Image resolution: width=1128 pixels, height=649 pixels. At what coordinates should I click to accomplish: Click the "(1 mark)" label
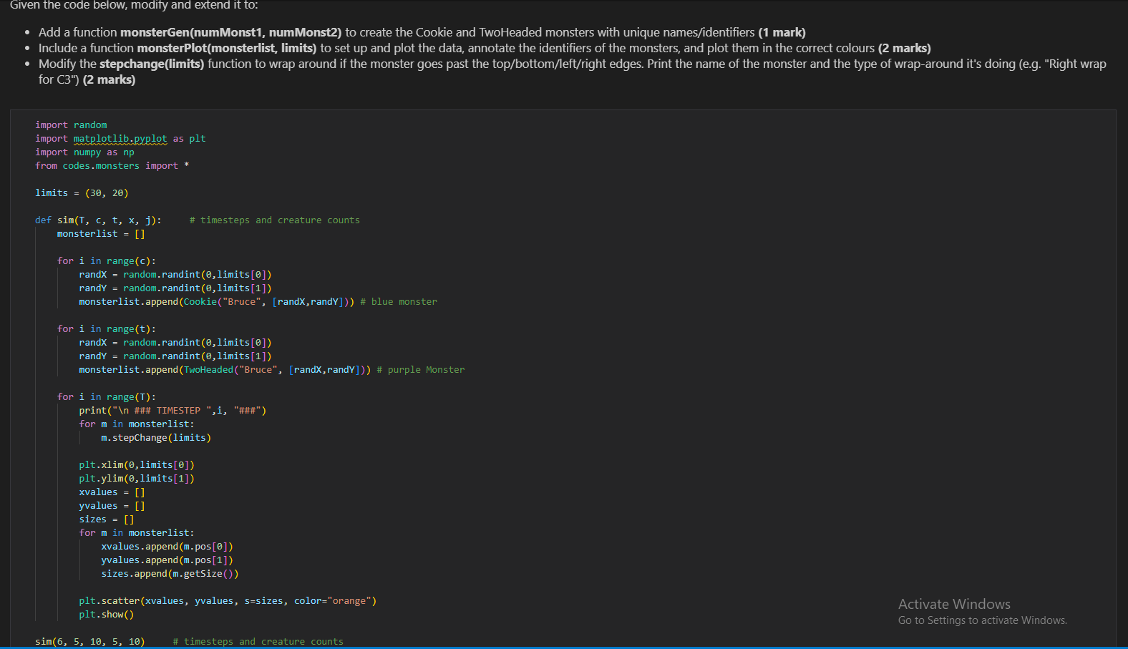click(x=782, y=32)
